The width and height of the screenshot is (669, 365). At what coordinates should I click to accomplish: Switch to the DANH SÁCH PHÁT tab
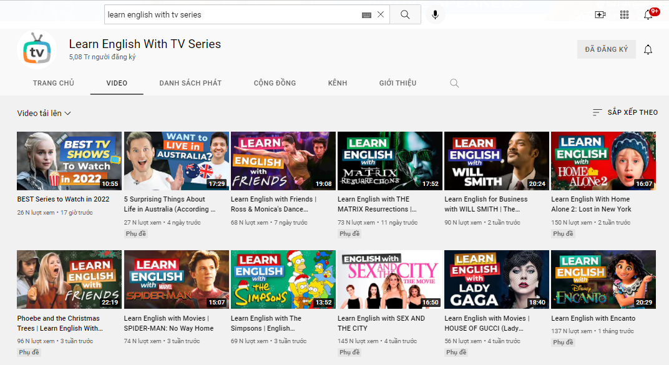pyautogui.click(x=190, y=83)
